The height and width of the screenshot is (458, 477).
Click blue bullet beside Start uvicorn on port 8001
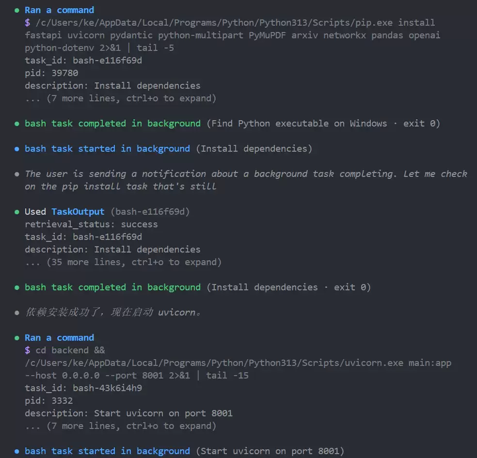(17, 452)
